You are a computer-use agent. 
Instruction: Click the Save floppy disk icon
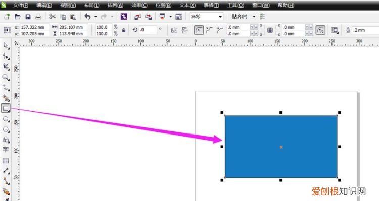[x=28, y=17]
